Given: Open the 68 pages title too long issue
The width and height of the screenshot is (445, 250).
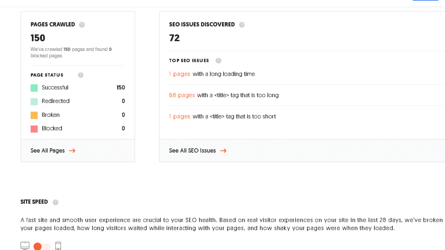Looking at the screenshot, I should pyautogui.click(x=182, y=95).
